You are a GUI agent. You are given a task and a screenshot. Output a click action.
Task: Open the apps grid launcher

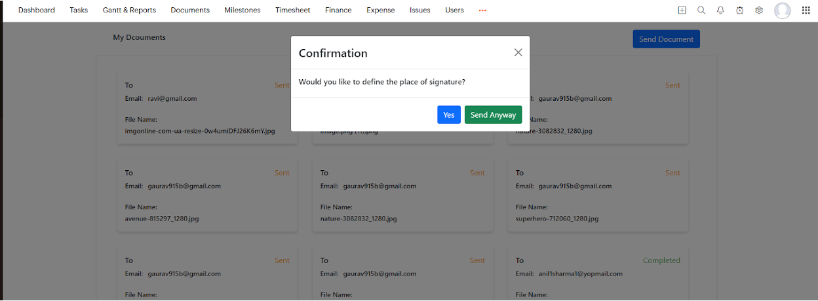click(x=806, y=10)
